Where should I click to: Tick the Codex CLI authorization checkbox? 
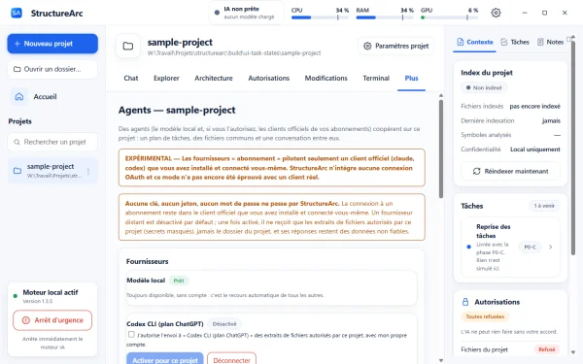point(131,335)
